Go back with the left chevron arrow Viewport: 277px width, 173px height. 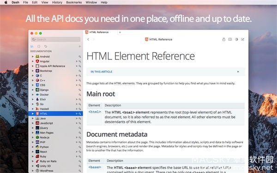(88, 39)
